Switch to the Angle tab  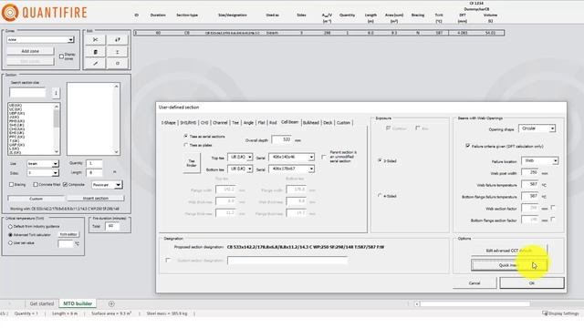click(x=248, y=123)
